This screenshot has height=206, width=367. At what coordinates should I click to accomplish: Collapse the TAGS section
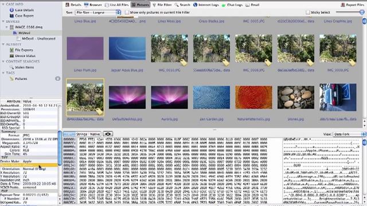[3, 73]
